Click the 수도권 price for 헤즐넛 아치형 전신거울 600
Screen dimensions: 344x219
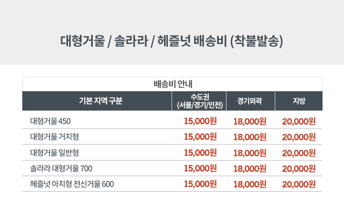tap(200, 184)
